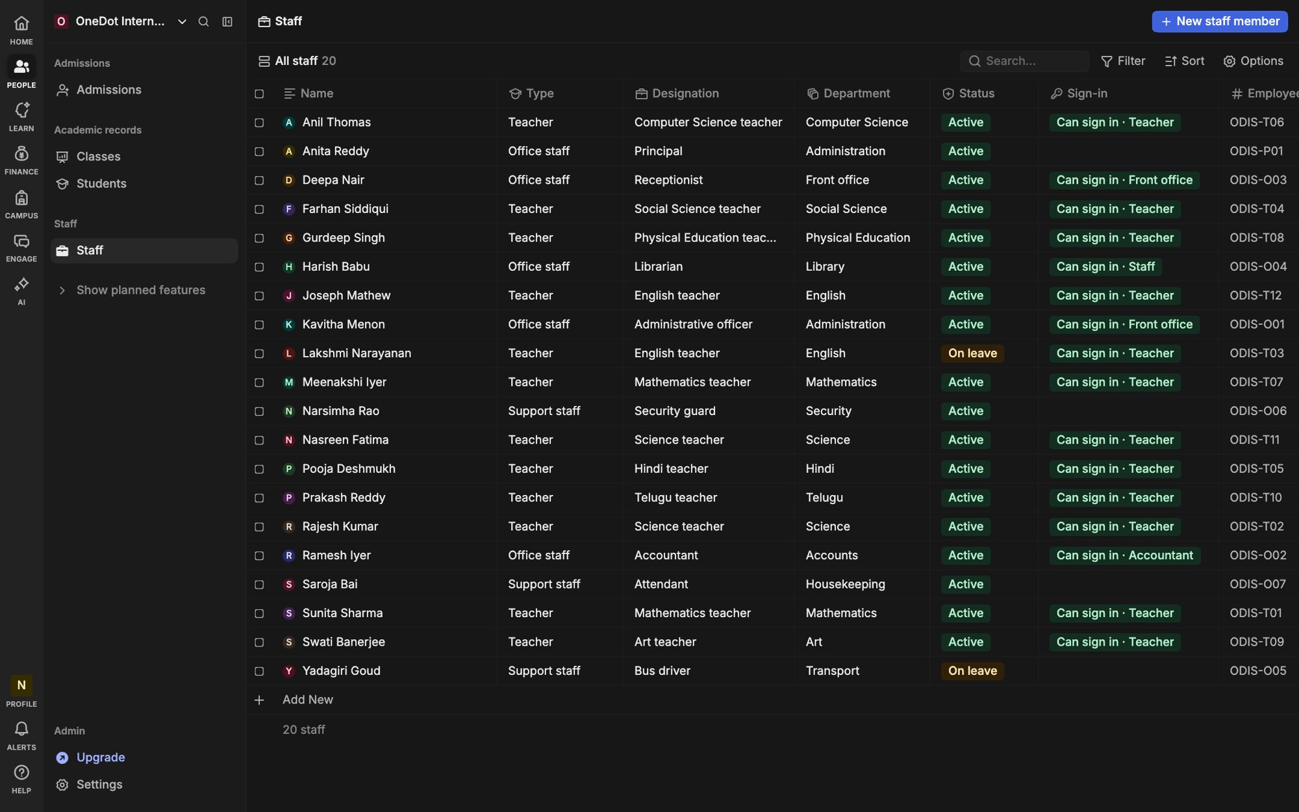1299x812 pixels.
Task: Open Admissions in the sidebar
Action: (x=144, y=90)
